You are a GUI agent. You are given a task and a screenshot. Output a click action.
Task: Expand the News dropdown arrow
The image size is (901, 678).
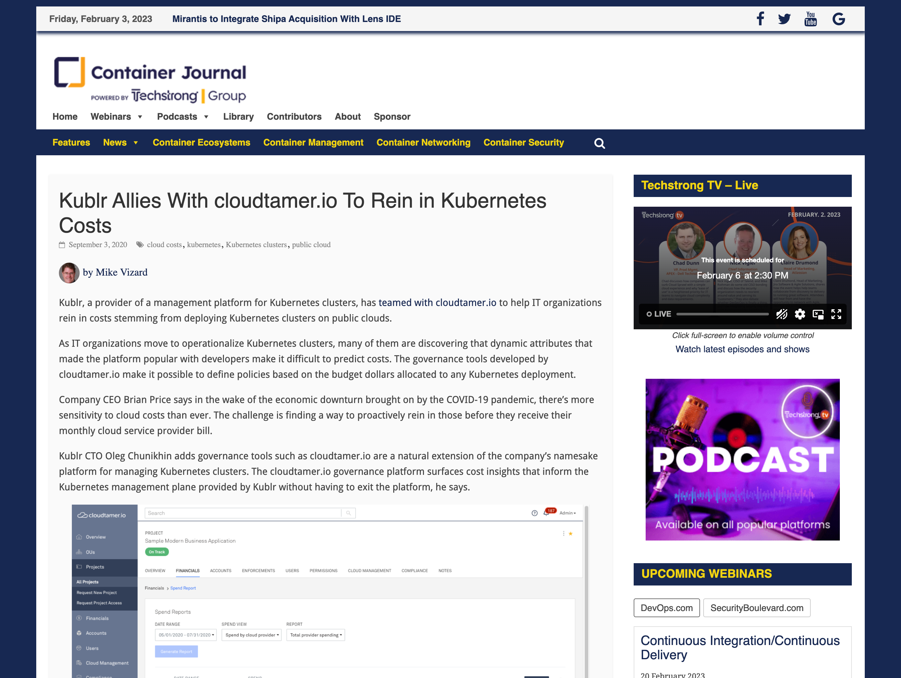pos(136,143)
